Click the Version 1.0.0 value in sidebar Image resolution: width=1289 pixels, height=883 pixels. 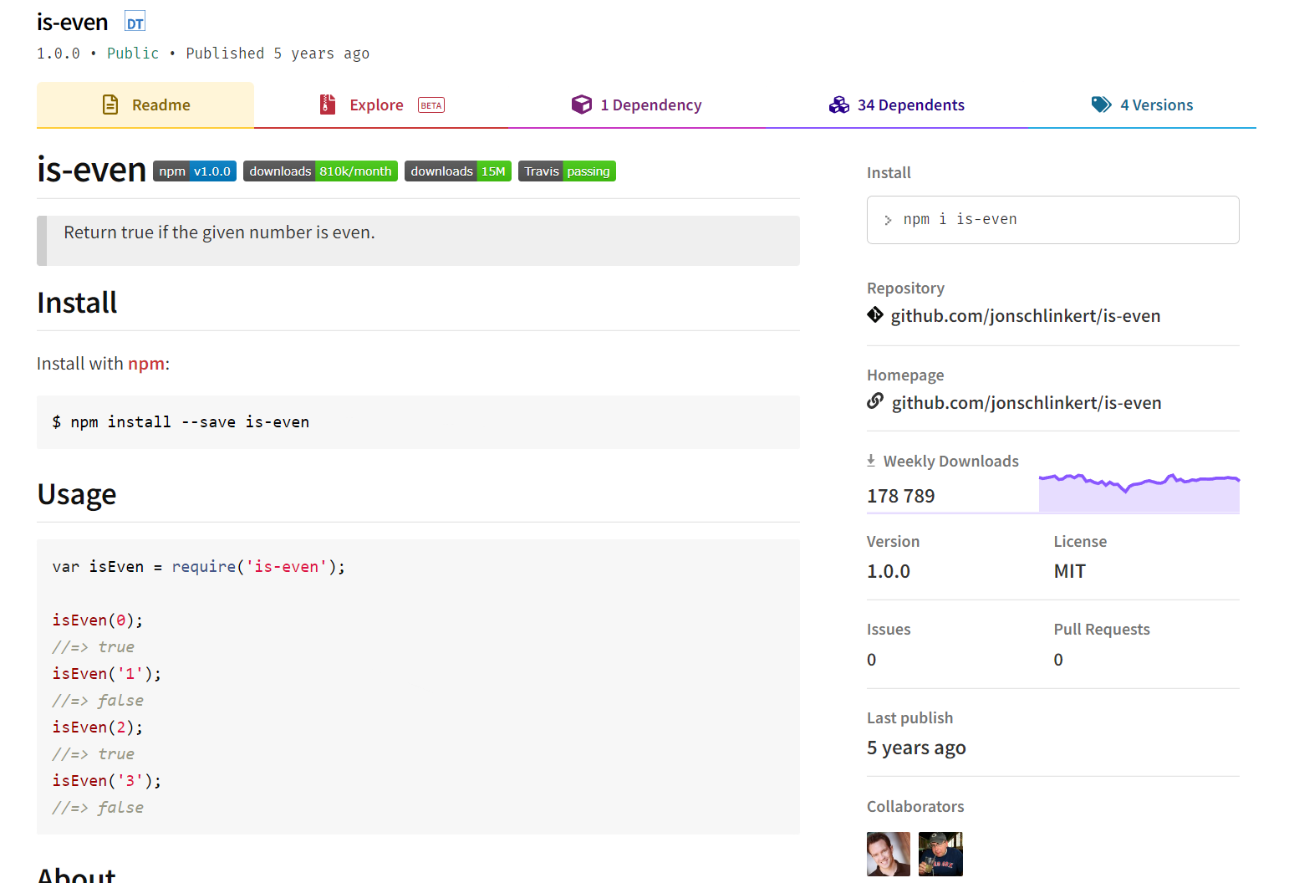click(x=889, y=572)
